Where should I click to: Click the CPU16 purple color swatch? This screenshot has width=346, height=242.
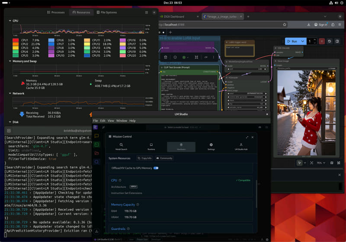tap(123, 40)
